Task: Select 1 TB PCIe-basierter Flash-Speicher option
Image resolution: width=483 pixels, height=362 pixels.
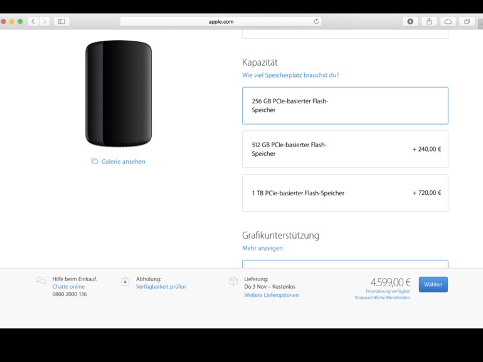Action: [x=345, y=193]
